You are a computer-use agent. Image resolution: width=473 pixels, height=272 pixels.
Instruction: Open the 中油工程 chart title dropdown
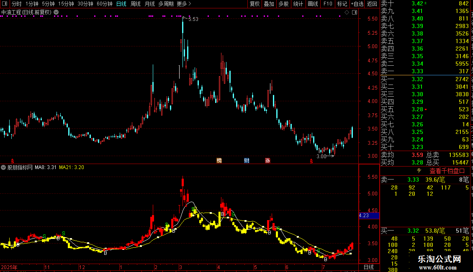56,13
